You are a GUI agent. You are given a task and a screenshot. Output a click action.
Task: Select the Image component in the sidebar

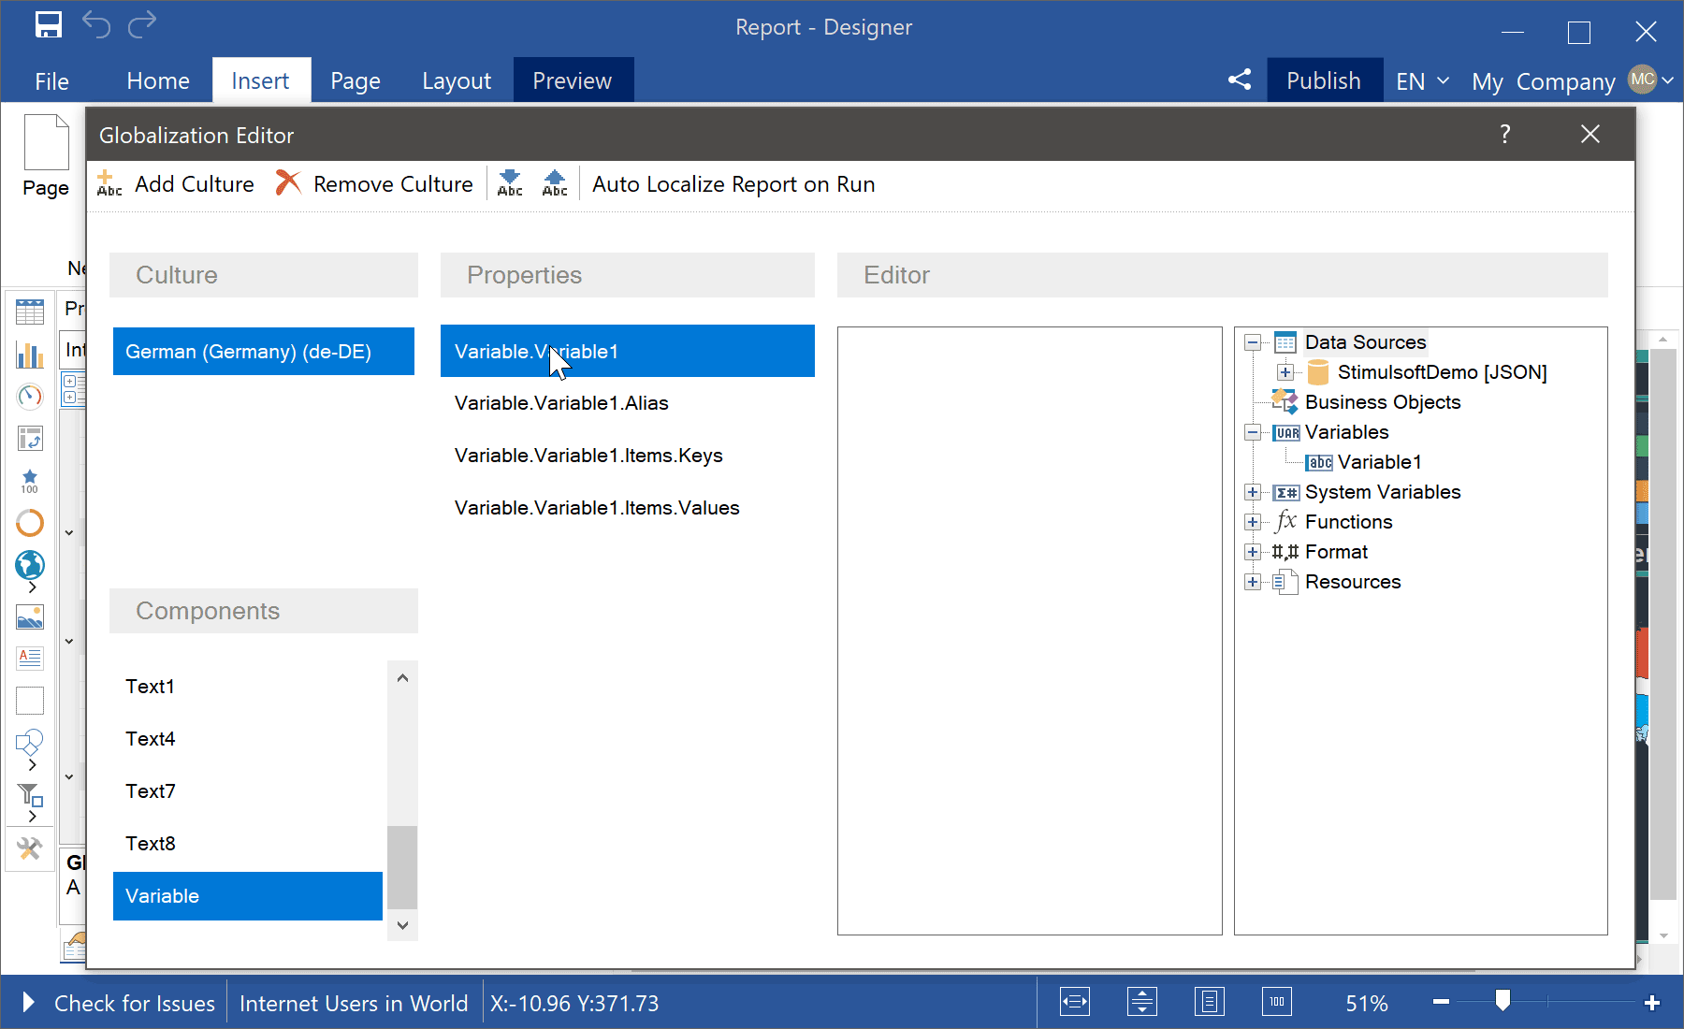click(30, 617)
